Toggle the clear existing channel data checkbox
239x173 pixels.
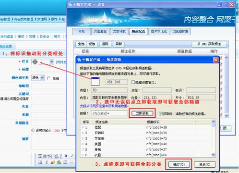(160, 113)
